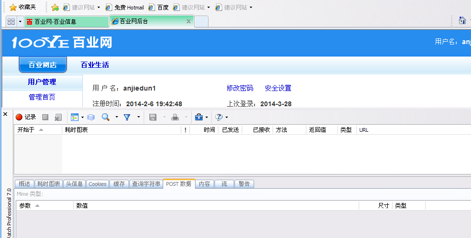Click the 修改密码 link
The image size is (471, 238).
pyautogui.click(x=240, y=88)
